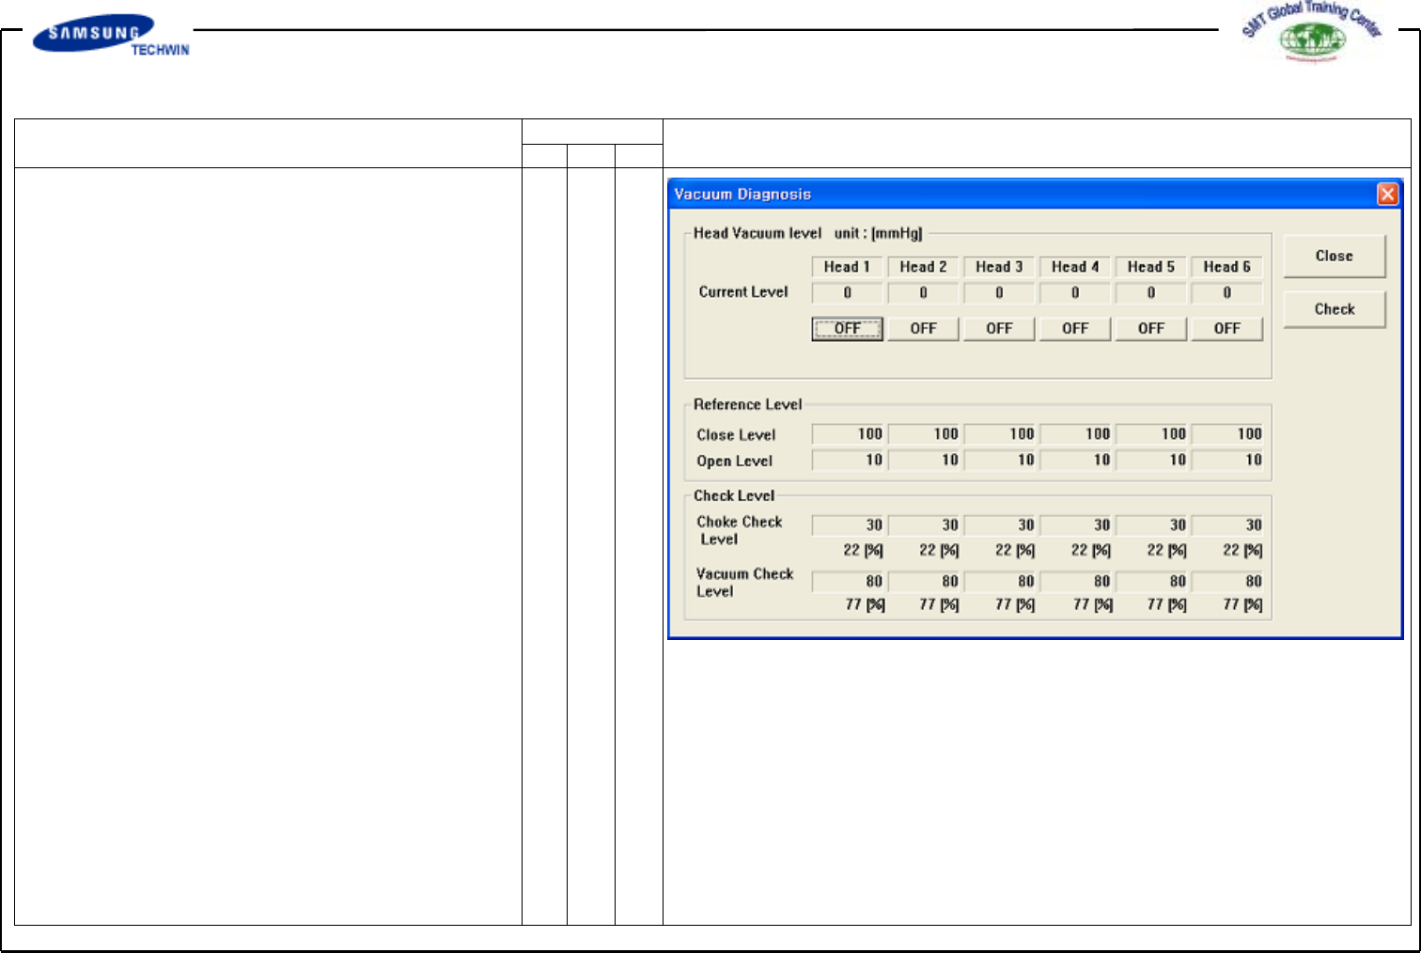Select Current Level field for Head 4
Image resolution: width=1421 pixels, height=953 pixels.
[x=1075, y=293]
